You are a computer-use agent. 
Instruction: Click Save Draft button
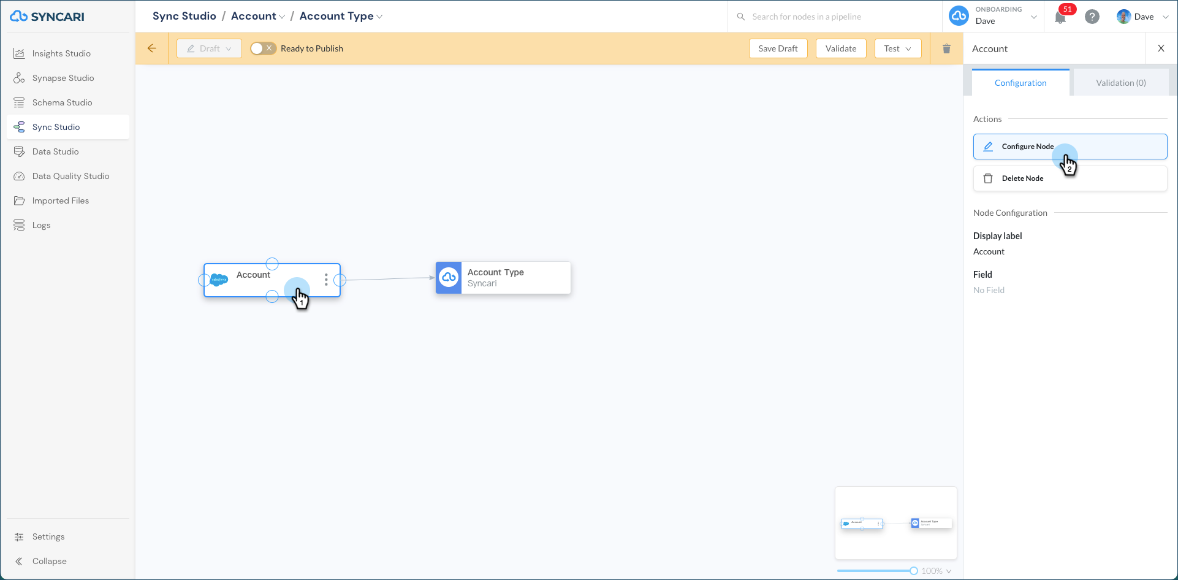point(778,48)
